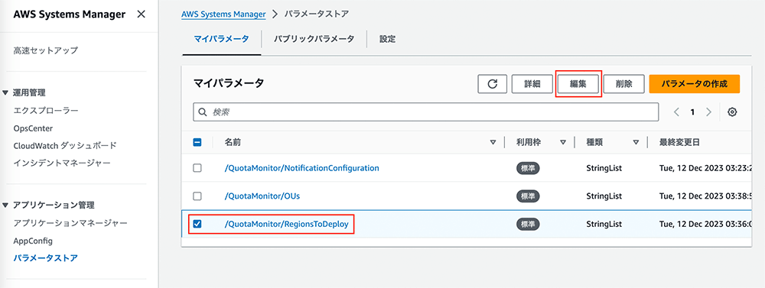Sort by 種類 column arrow
This screenshot has height=288, width=765.
tap(636, 143)
